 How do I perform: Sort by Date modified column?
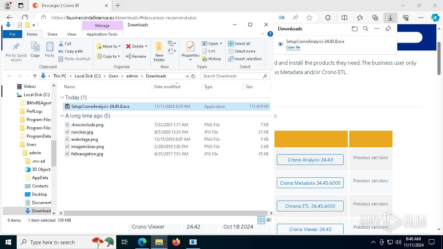click(x=177, y=87)
